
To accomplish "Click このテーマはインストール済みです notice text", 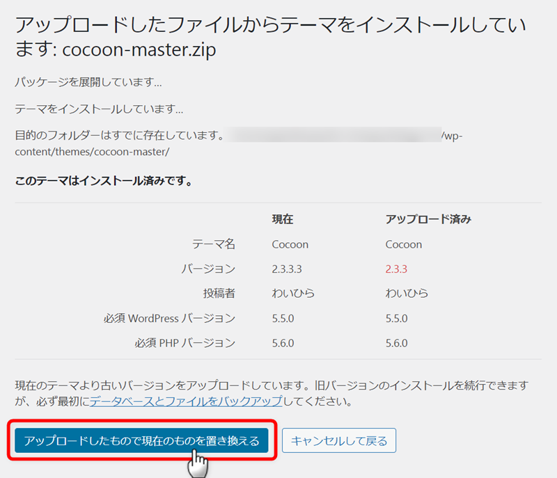I will [104, 181].
